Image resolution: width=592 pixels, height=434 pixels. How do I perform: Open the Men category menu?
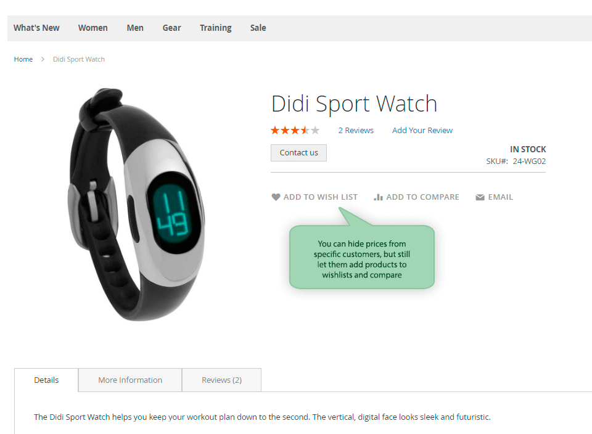(x=135, y=28)
